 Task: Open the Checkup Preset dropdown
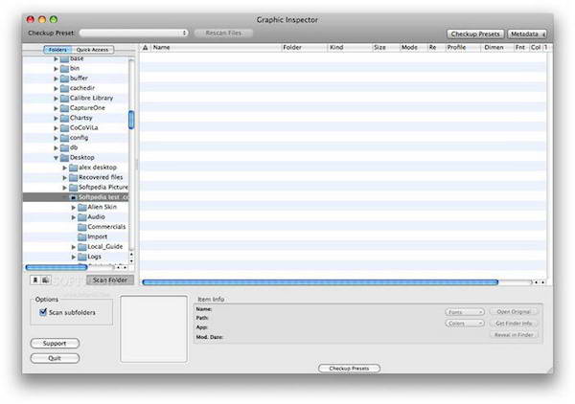(x=134, y=33)
